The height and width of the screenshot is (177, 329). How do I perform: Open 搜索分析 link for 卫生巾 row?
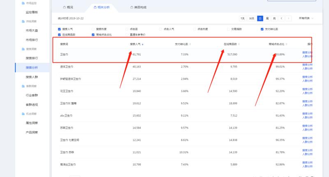[x=307, y=53]
